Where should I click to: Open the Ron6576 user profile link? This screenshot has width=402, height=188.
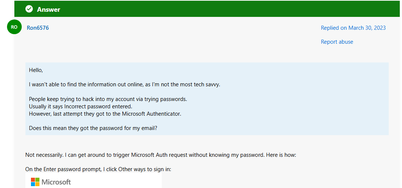pyautogui.click(x=38, y=28)
